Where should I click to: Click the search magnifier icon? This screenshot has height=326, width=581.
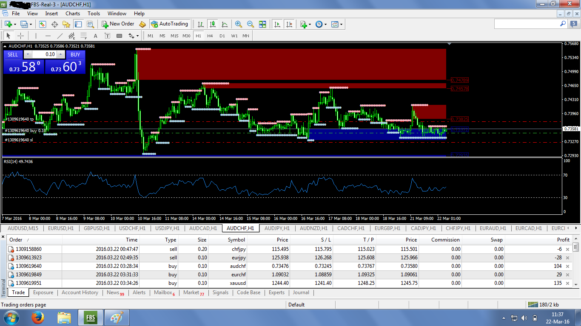coord(563,24)
